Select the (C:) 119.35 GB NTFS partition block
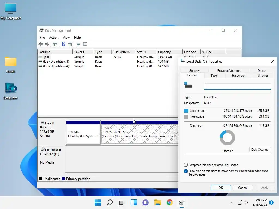Viewport: 279px width, 209px height. pos(140,132)
